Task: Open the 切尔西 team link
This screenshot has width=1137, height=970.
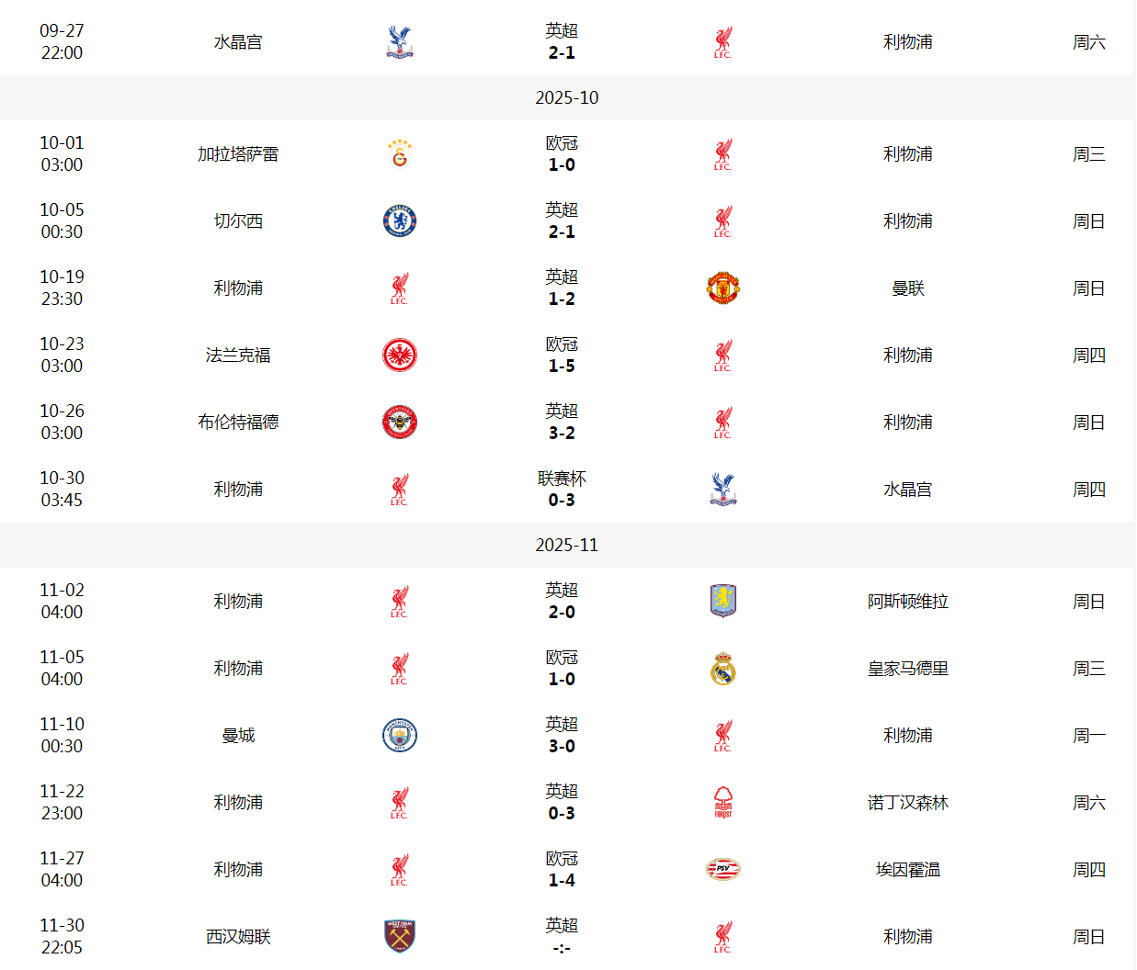Action: click(238, 221)
